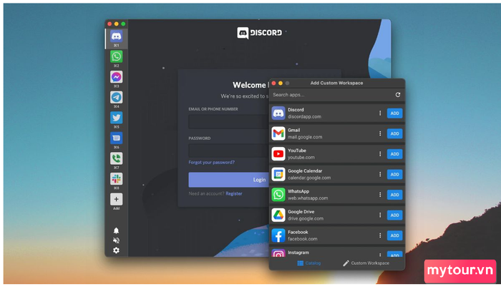Open the Twitter workspace in sidebar

click(116, 118)
